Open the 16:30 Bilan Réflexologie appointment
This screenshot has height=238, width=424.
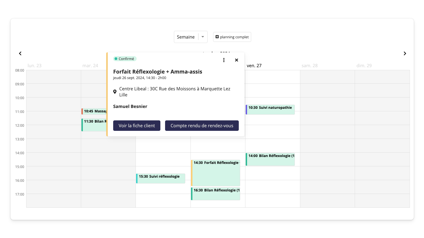(216, 194)
